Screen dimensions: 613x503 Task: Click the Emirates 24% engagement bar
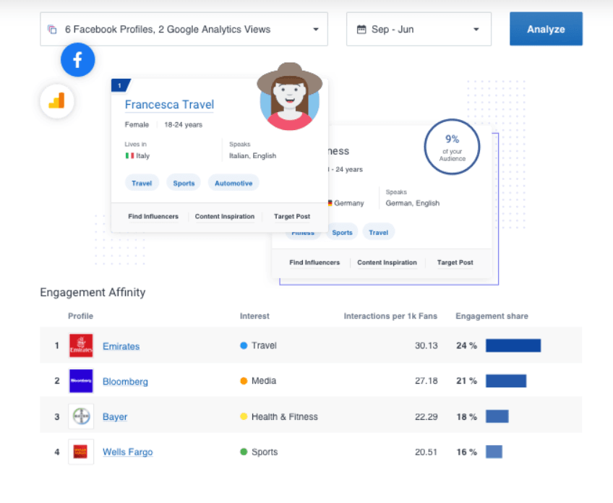click(513, 345)
